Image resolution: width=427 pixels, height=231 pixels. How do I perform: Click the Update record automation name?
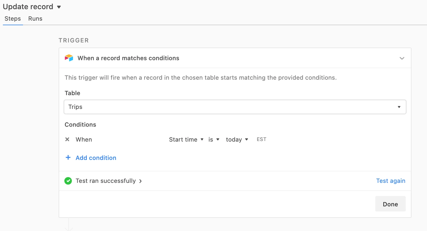28,7
